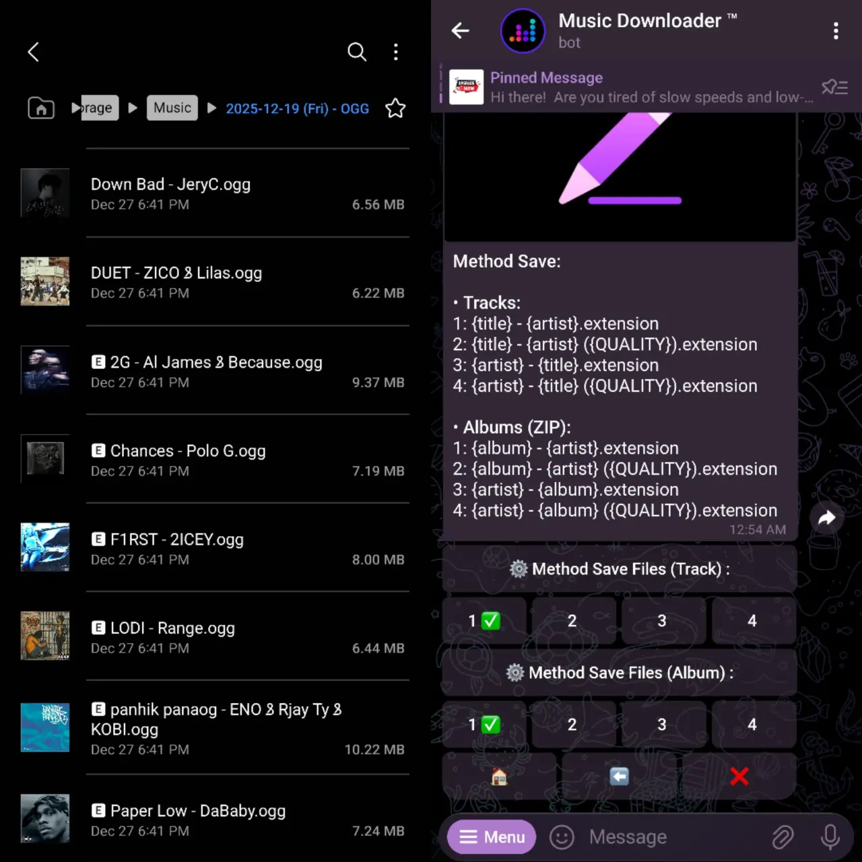Select track save method 3
The width and height of the screenshot is (862, 862).
663,621
